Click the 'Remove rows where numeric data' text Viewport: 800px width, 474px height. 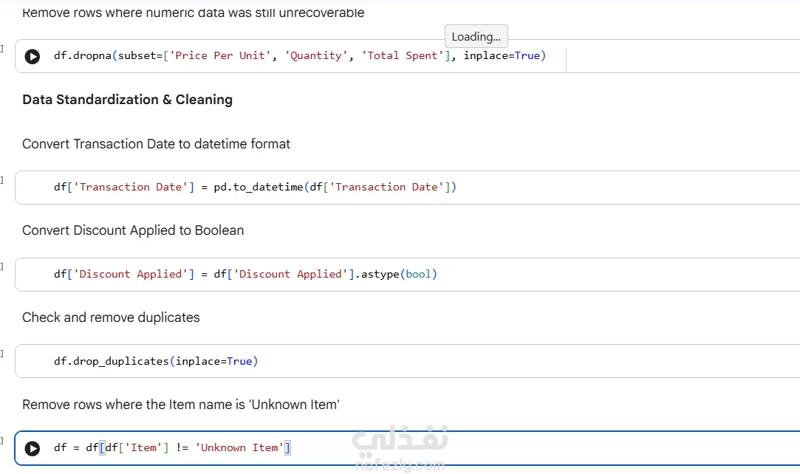pyautogui.click(x=194, y=13)
